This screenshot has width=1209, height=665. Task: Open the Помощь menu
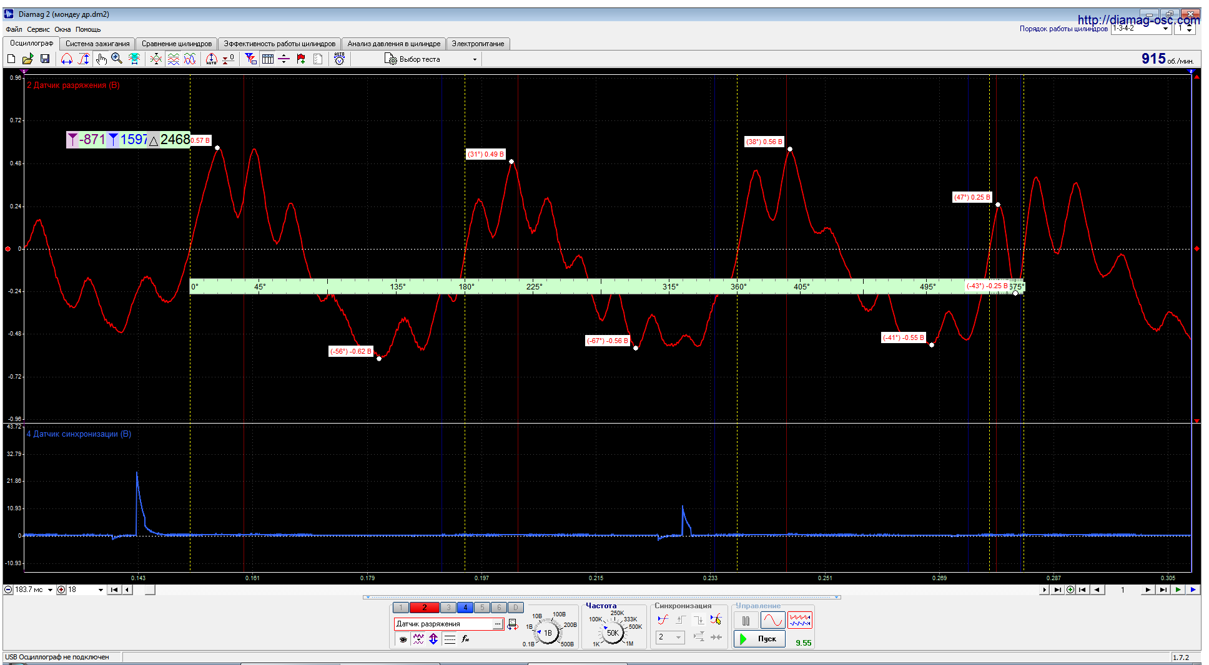[x=88, y=29]
